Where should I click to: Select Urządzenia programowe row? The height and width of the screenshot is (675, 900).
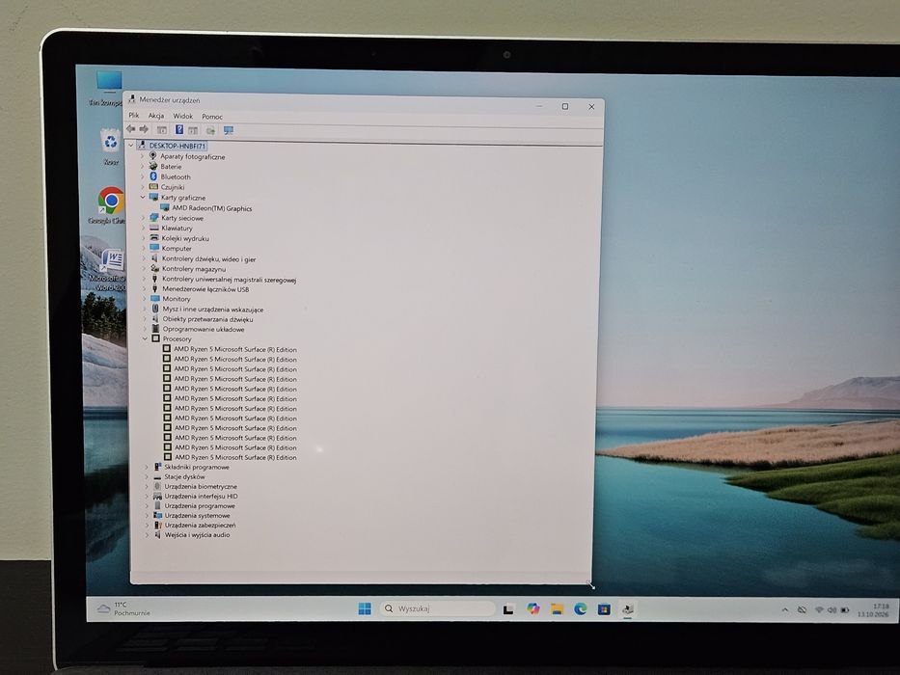click(200, 505)
